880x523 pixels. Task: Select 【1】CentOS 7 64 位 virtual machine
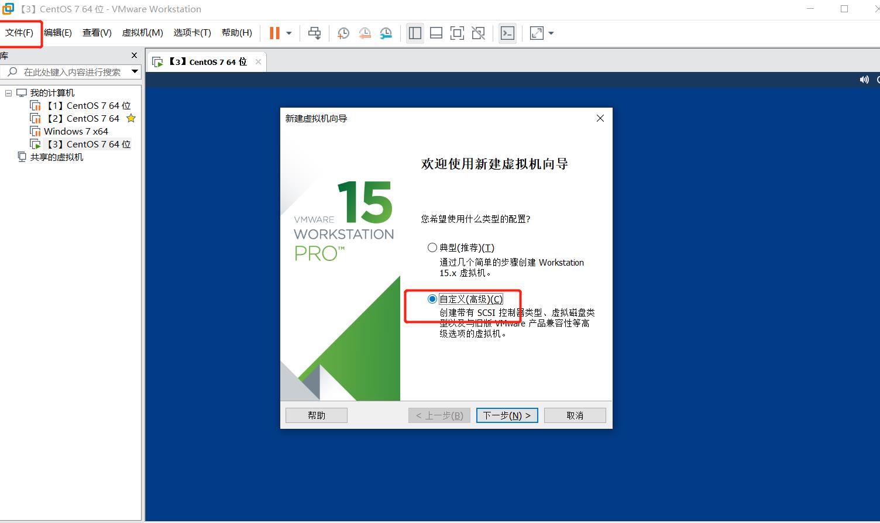click(x=88, y=106)
